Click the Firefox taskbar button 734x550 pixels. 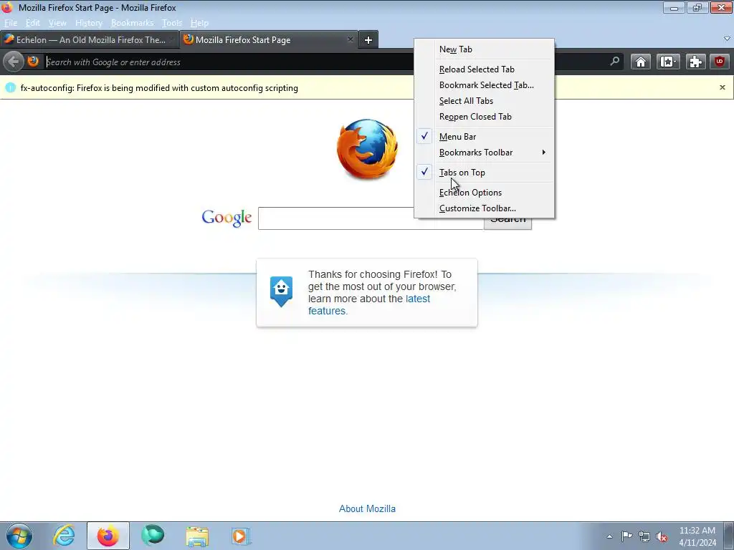click(108, 536)
